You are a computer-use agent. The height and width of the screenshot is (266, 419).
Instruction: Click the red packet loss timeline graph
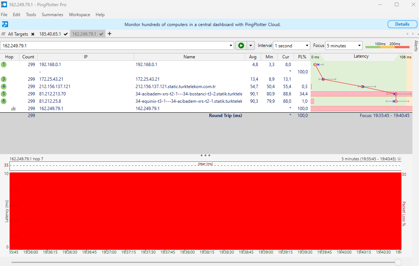[x=205, y=211]
